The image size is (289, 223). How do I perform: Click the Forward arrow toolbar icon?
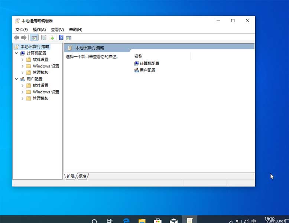(x=24, y=38)
